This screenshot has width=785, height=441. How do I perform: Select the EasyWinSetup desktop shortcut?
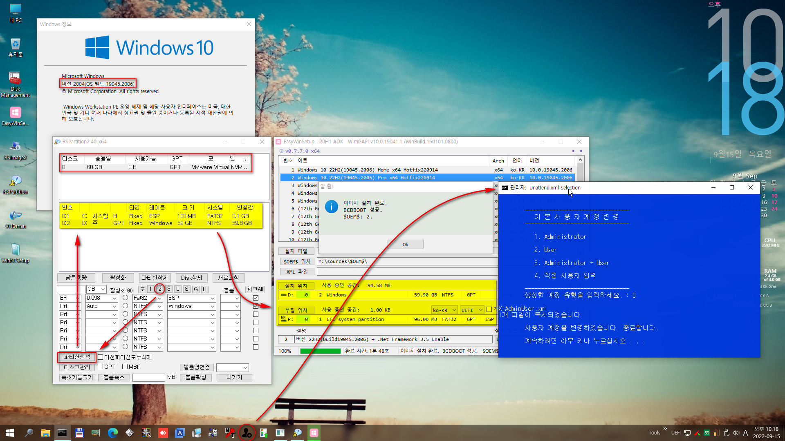coord(16,116)
